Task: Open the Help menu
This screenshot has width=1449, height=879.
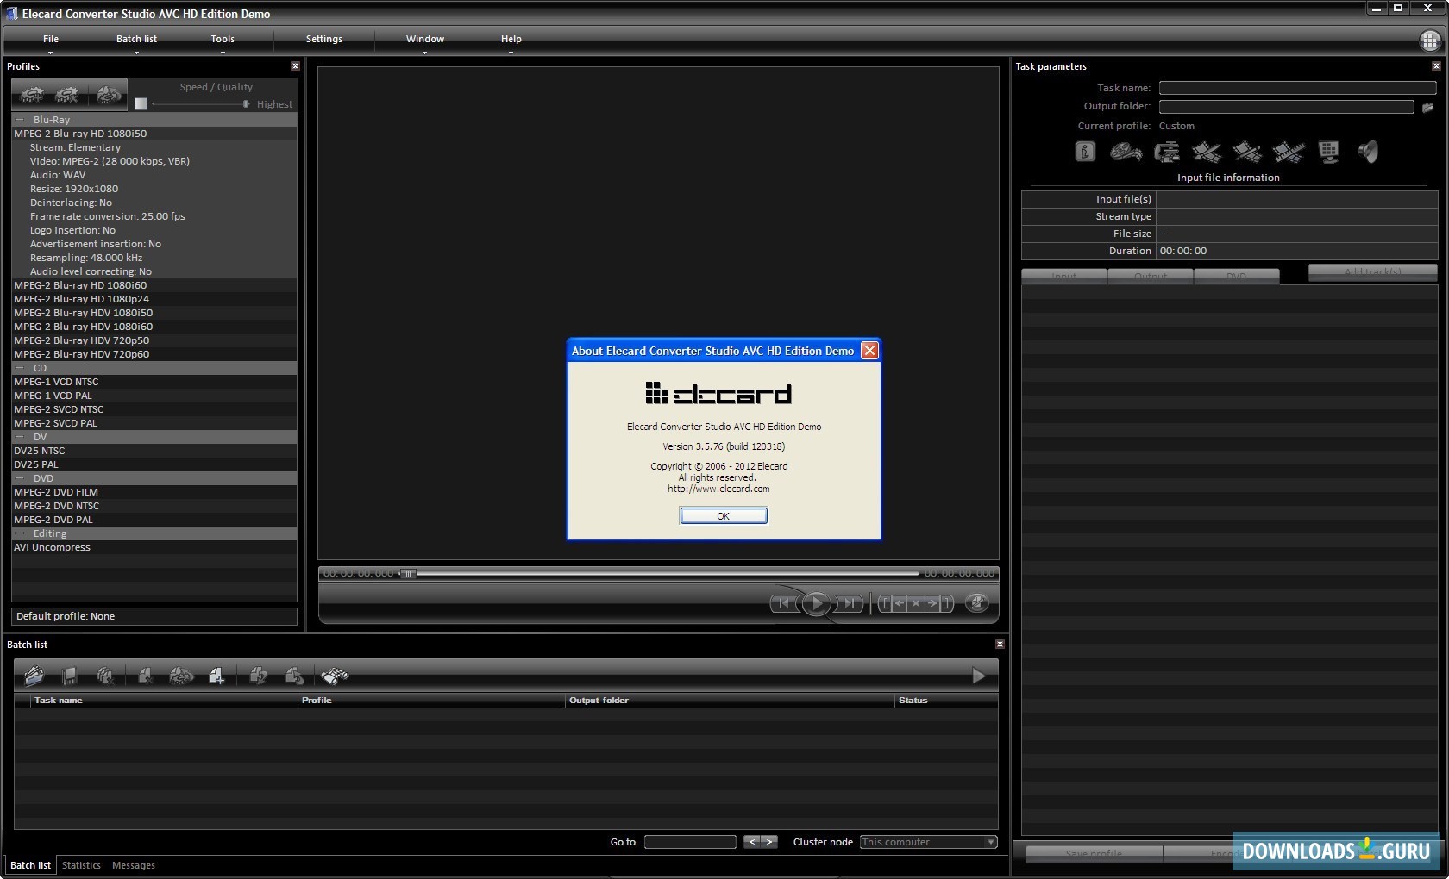Action: pos(511,39)
